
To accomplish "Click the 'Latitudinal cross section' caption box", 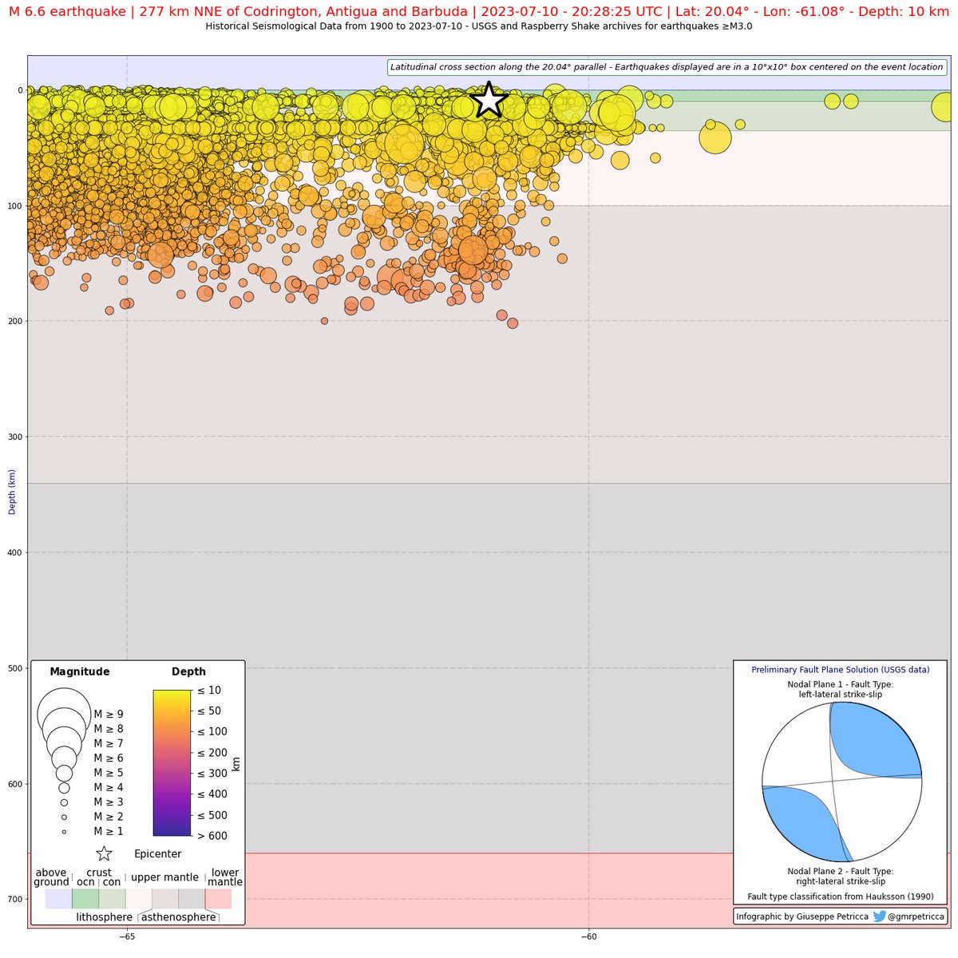I will 667,67.
